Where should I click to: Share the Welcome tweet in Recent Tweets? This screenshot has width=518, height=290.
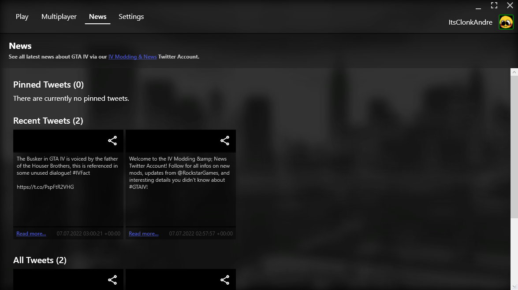[x=225, y=141]
